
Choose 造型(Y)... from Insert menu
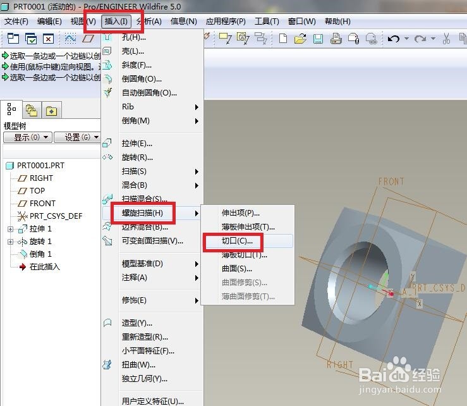136,323
